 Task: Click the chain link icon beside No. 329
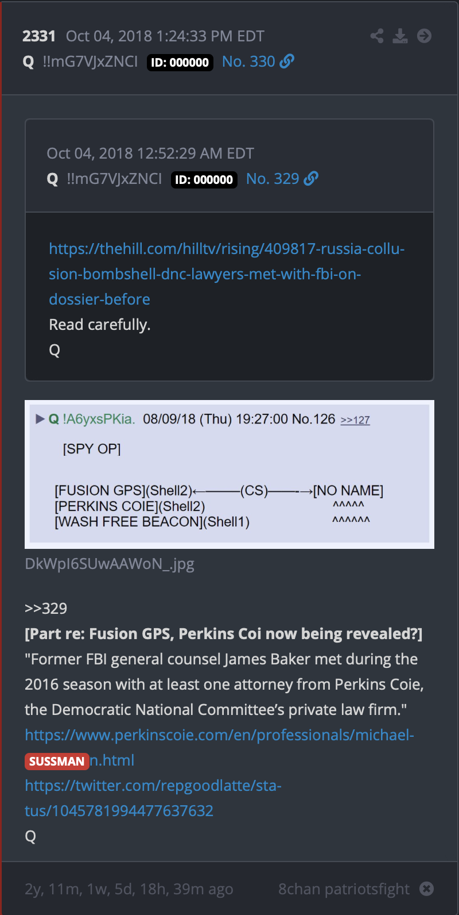(x=312, y=178)
